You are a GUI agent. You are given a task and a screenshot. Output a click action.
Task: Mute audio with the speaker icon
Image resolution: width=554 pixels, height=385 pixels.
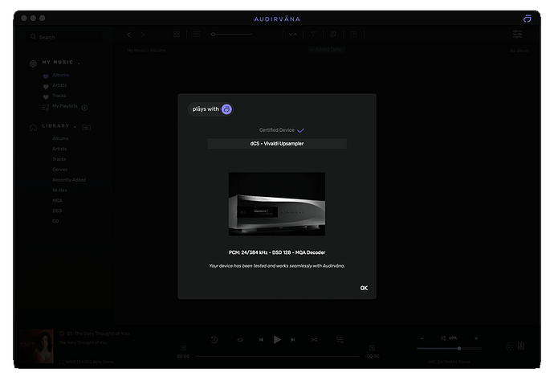(443, 338)
